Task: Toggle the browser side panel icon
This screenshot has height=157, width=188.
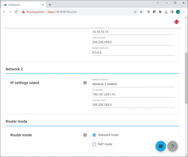Action: click(172, 12)
